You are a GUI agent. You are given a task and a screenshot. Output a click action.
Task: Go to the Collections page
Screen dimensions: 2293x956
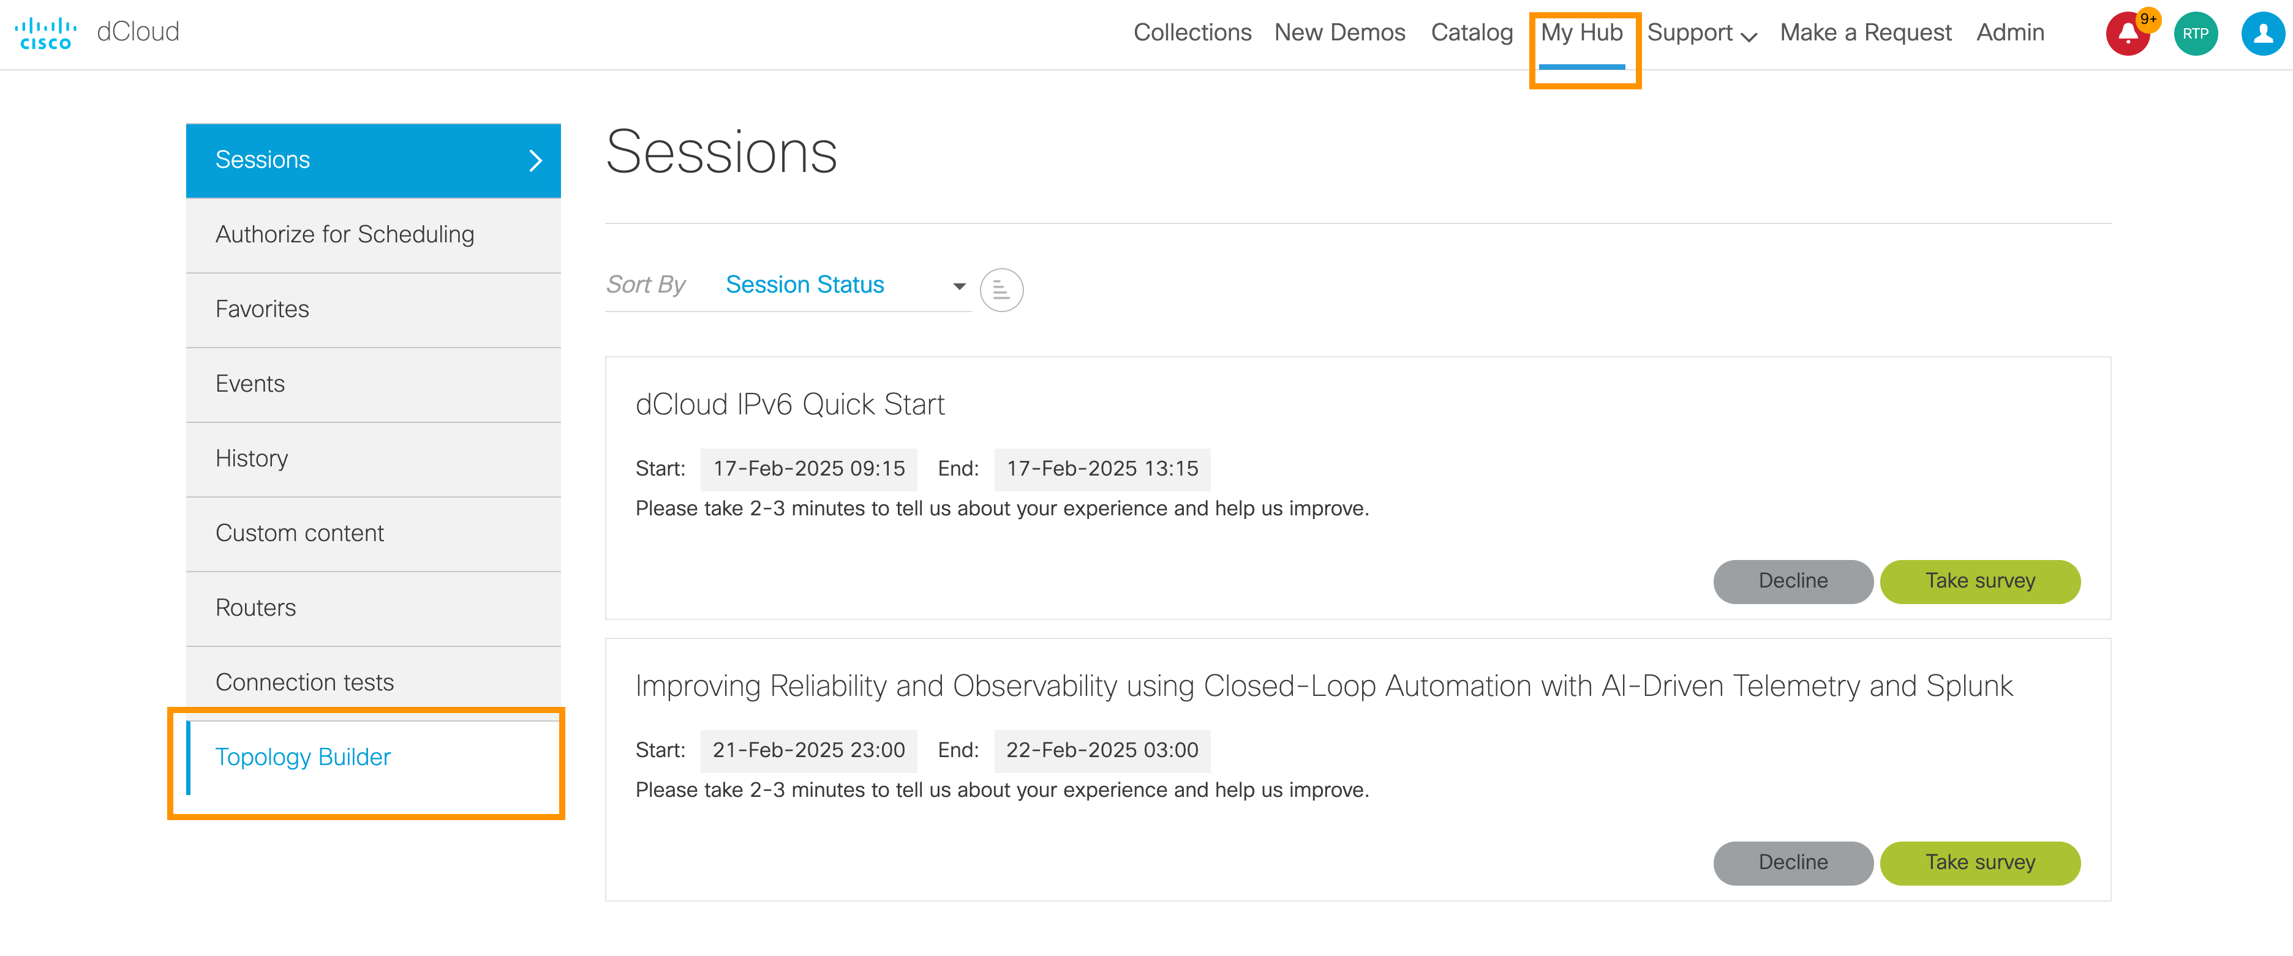(x=1192, y=33)
